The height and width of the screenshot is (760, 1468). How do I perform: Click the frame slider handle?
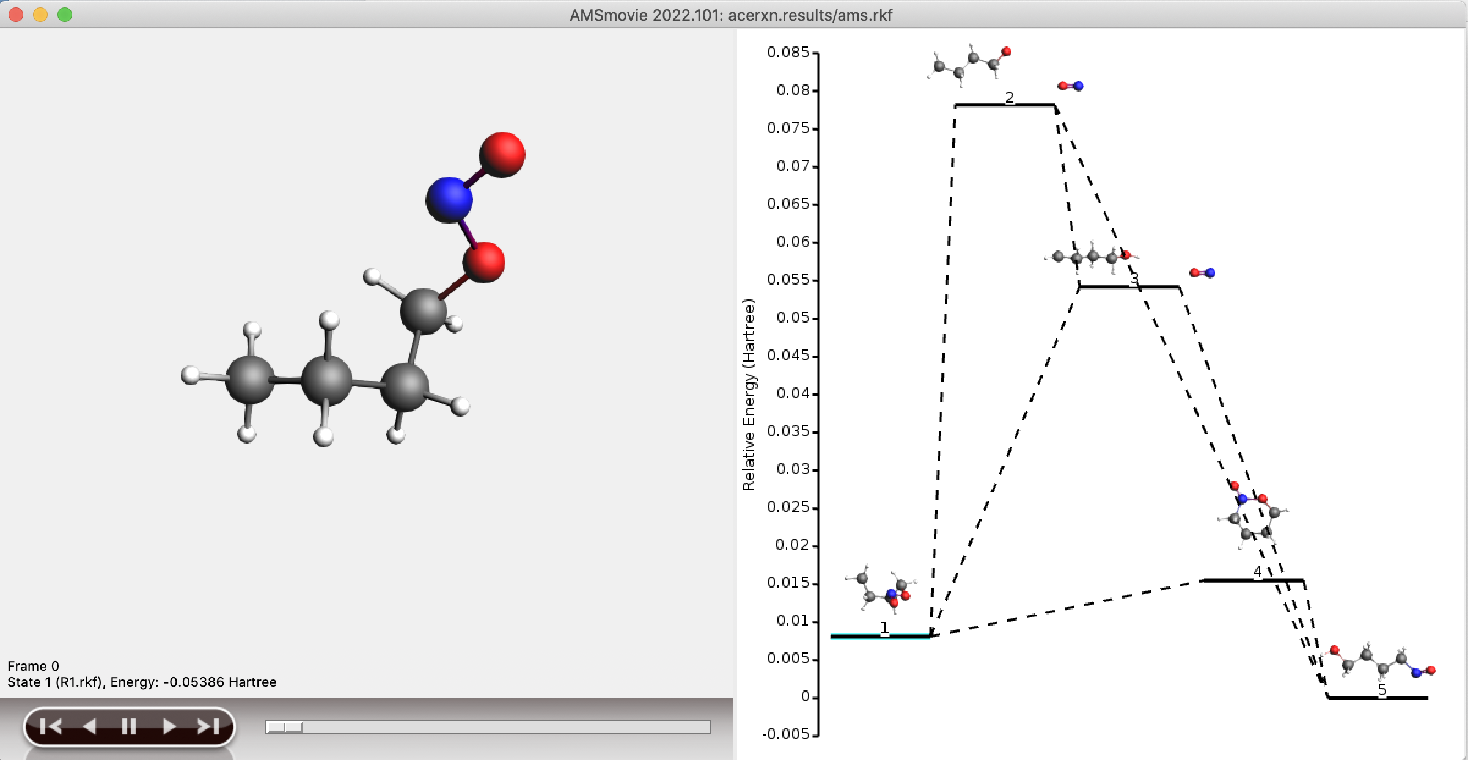[285, 727]
